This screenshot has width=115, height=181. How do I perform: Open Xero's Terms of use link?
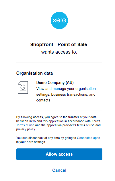pos(25,125)
